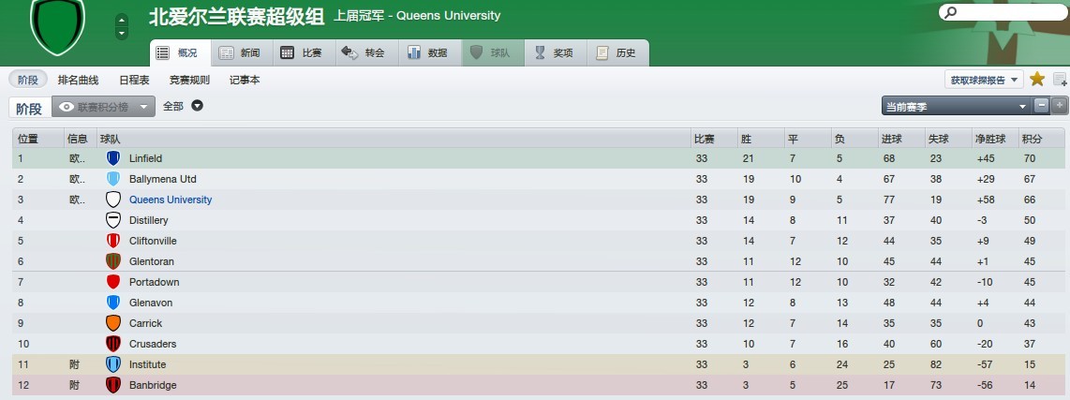Open Banbridge team link
This screenshot has width=1070, height=400.
pos(153,385)
